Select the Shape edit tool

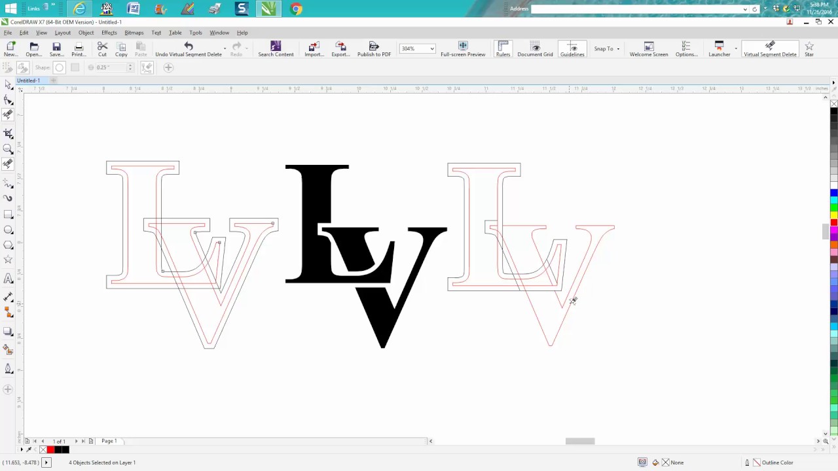pos(8,100)
